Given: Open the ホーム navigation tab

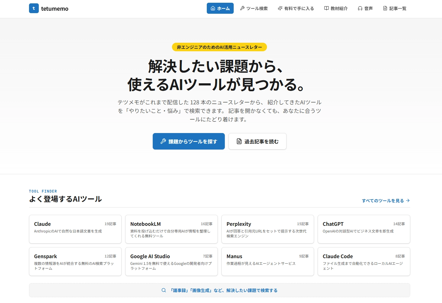Looking at the screenshot, I should pos(220,8).
